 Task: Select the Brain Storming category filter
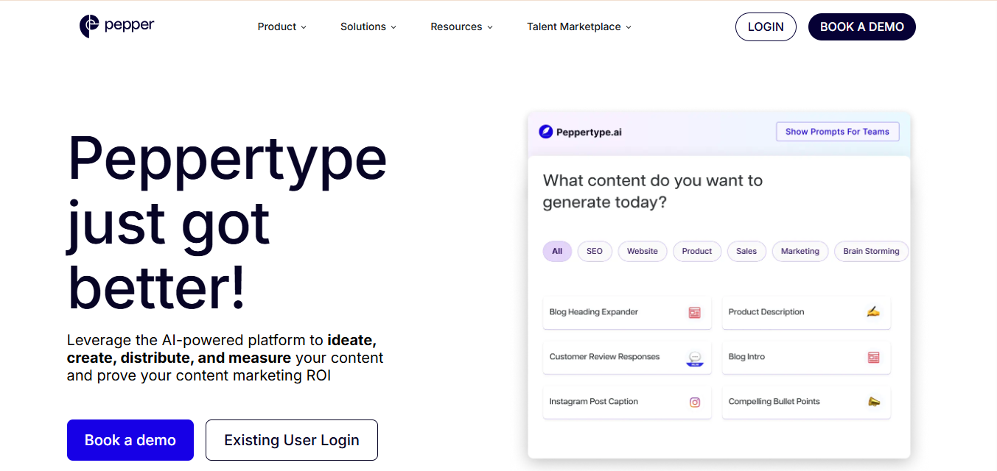click(x=871, y=251)
